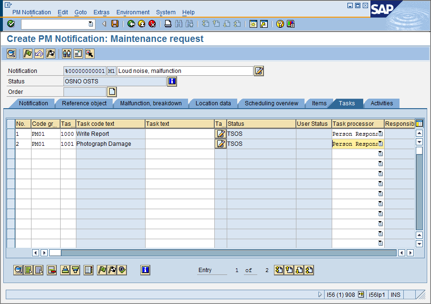Go back with the green Back arrow
The width and height of the screenshot is (431, 304).
(x=131, y=24)
